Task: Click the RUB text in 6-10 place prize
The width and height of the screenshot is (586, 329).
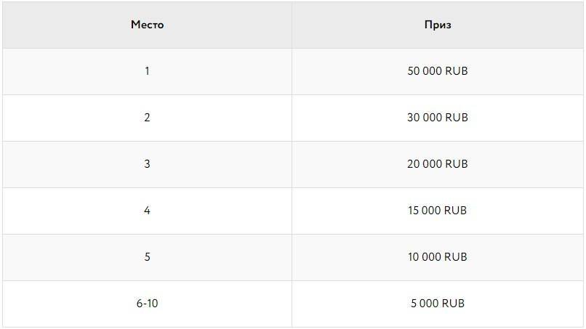Action: (x=453, y=304)
